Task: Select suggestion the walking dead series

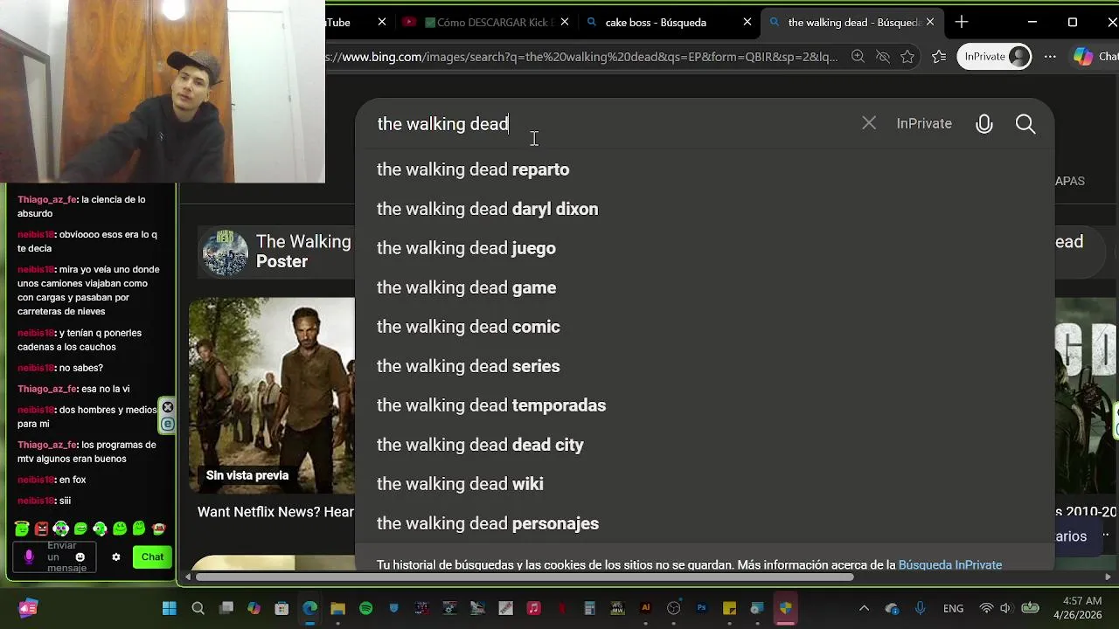Action: pos(705,366)
